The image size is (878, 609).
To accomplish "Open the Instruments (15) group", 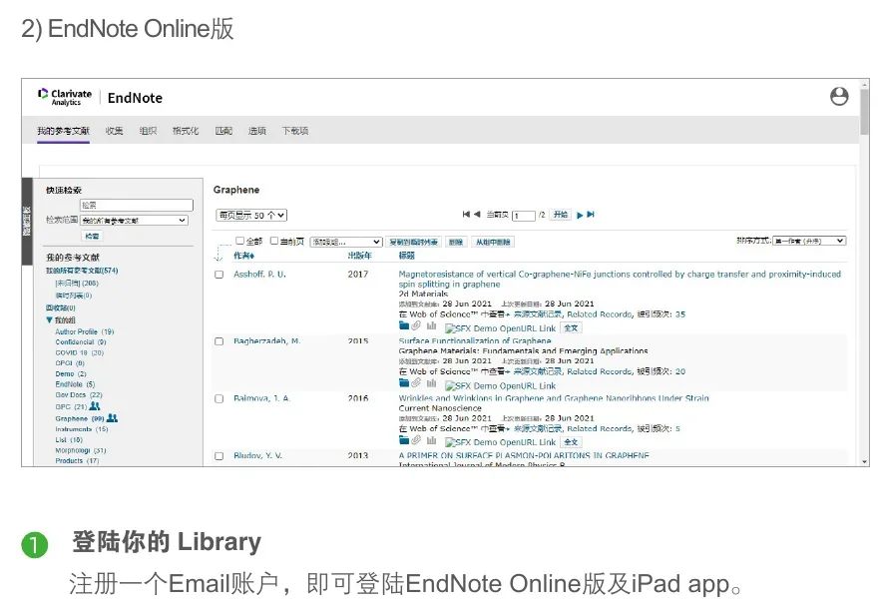I will tap(82, 429).
